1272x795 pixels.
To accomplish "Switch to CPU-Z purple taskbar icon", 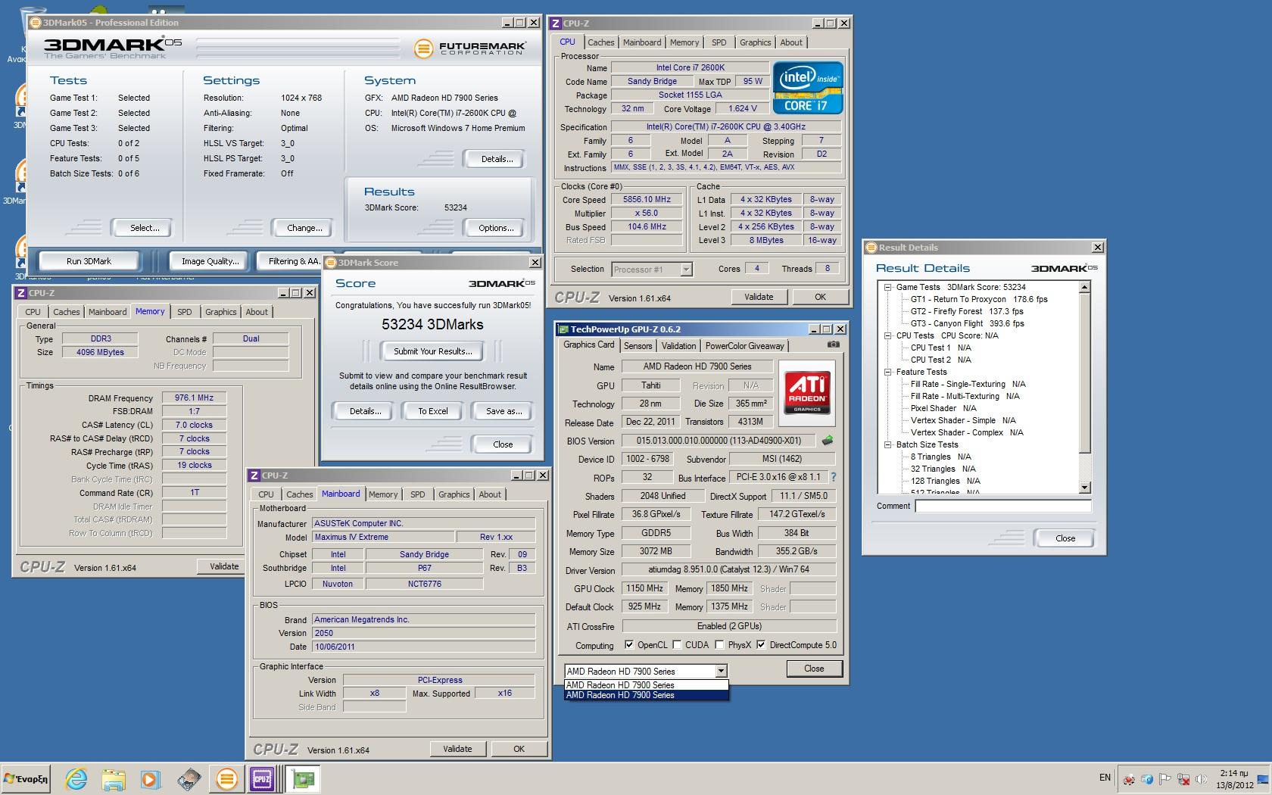I will click(262, 778).
